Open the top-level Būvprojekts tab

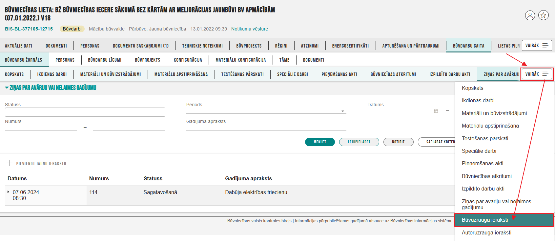[x=249, y=46]
